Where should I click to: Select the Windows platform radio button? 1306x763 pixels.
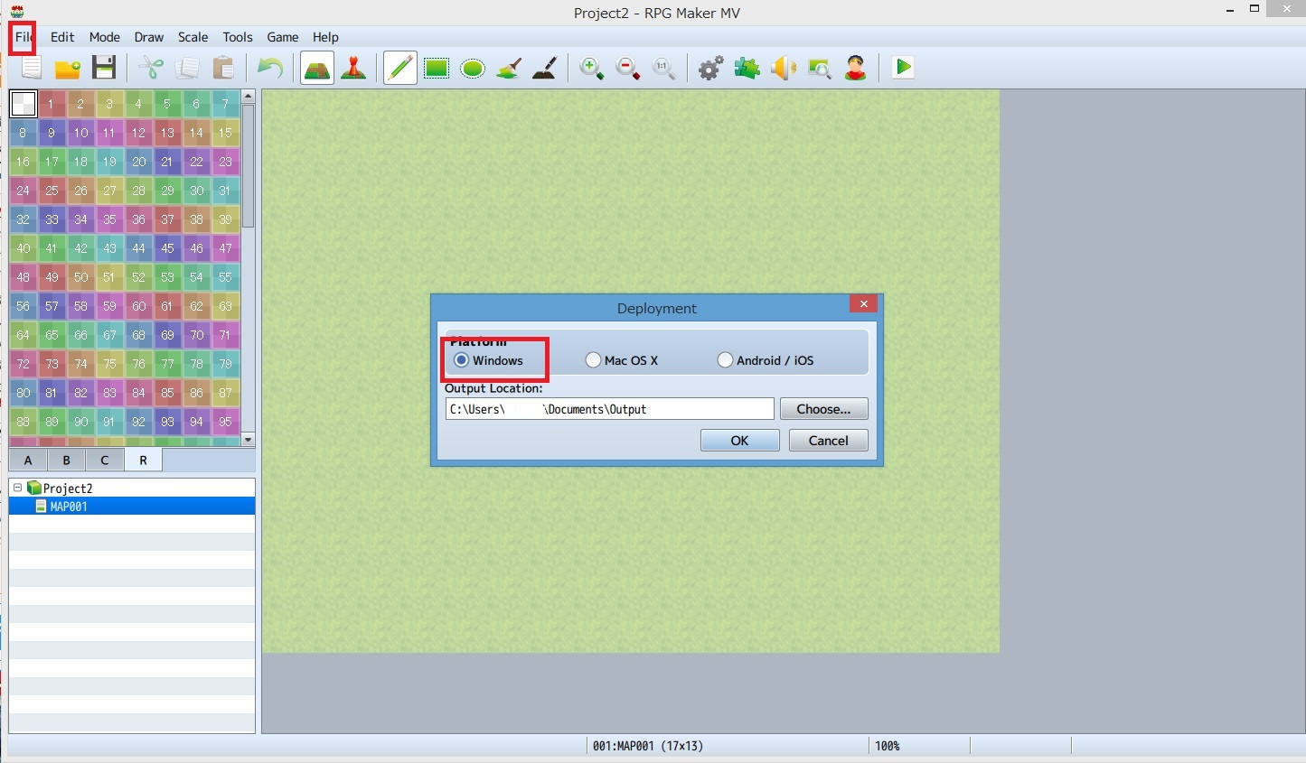coord(461,359)
